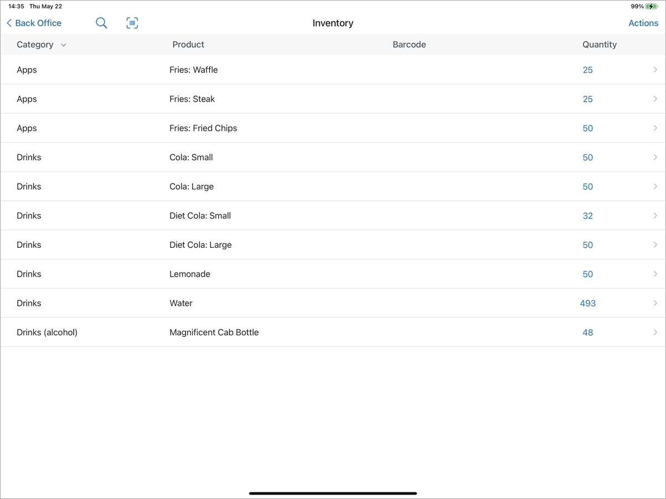Click the back chevron next to Back Office

pyautogui.click(x=8, y=23)
